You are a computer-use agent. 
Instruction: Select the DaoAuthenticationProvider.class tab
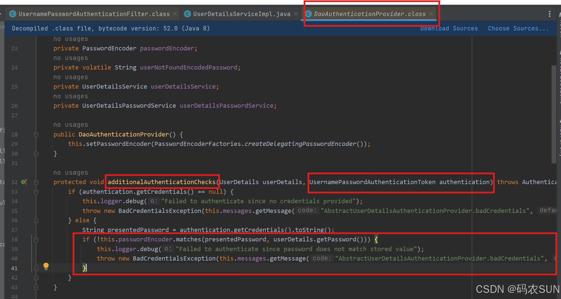370,14
